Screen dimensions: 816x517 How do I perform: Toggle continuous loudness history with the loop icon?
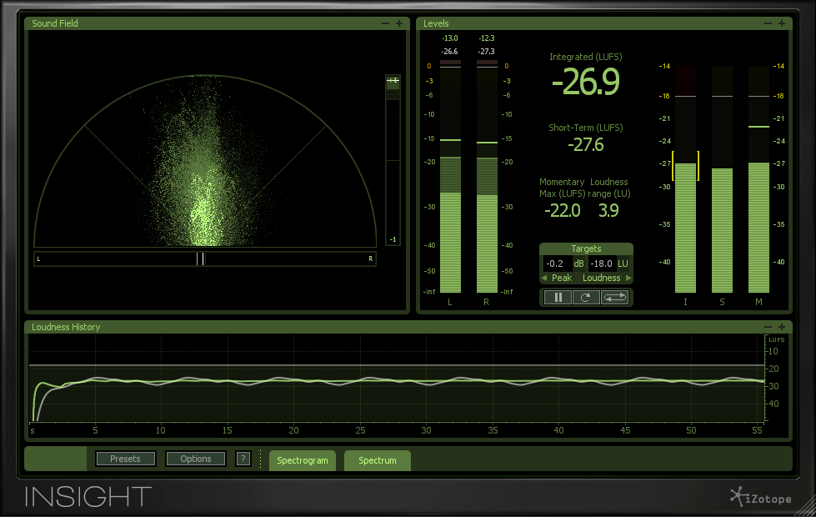pyautogui.click(x=614, y=297)
